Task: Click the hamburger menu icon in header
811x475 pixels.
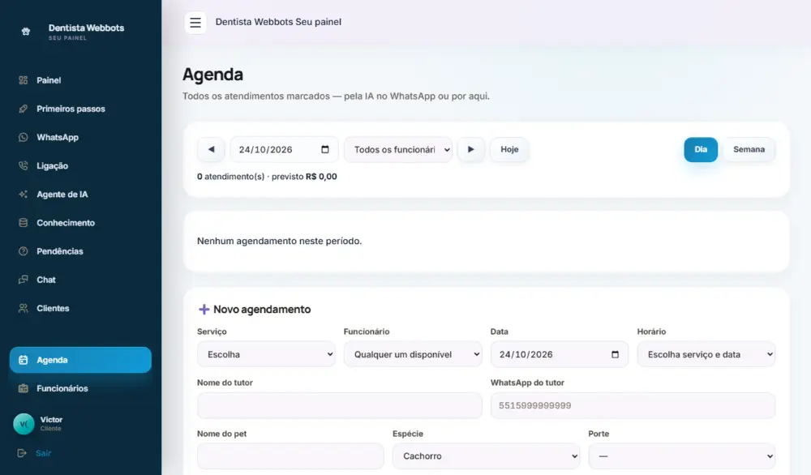Action: (x=195, y=22)
